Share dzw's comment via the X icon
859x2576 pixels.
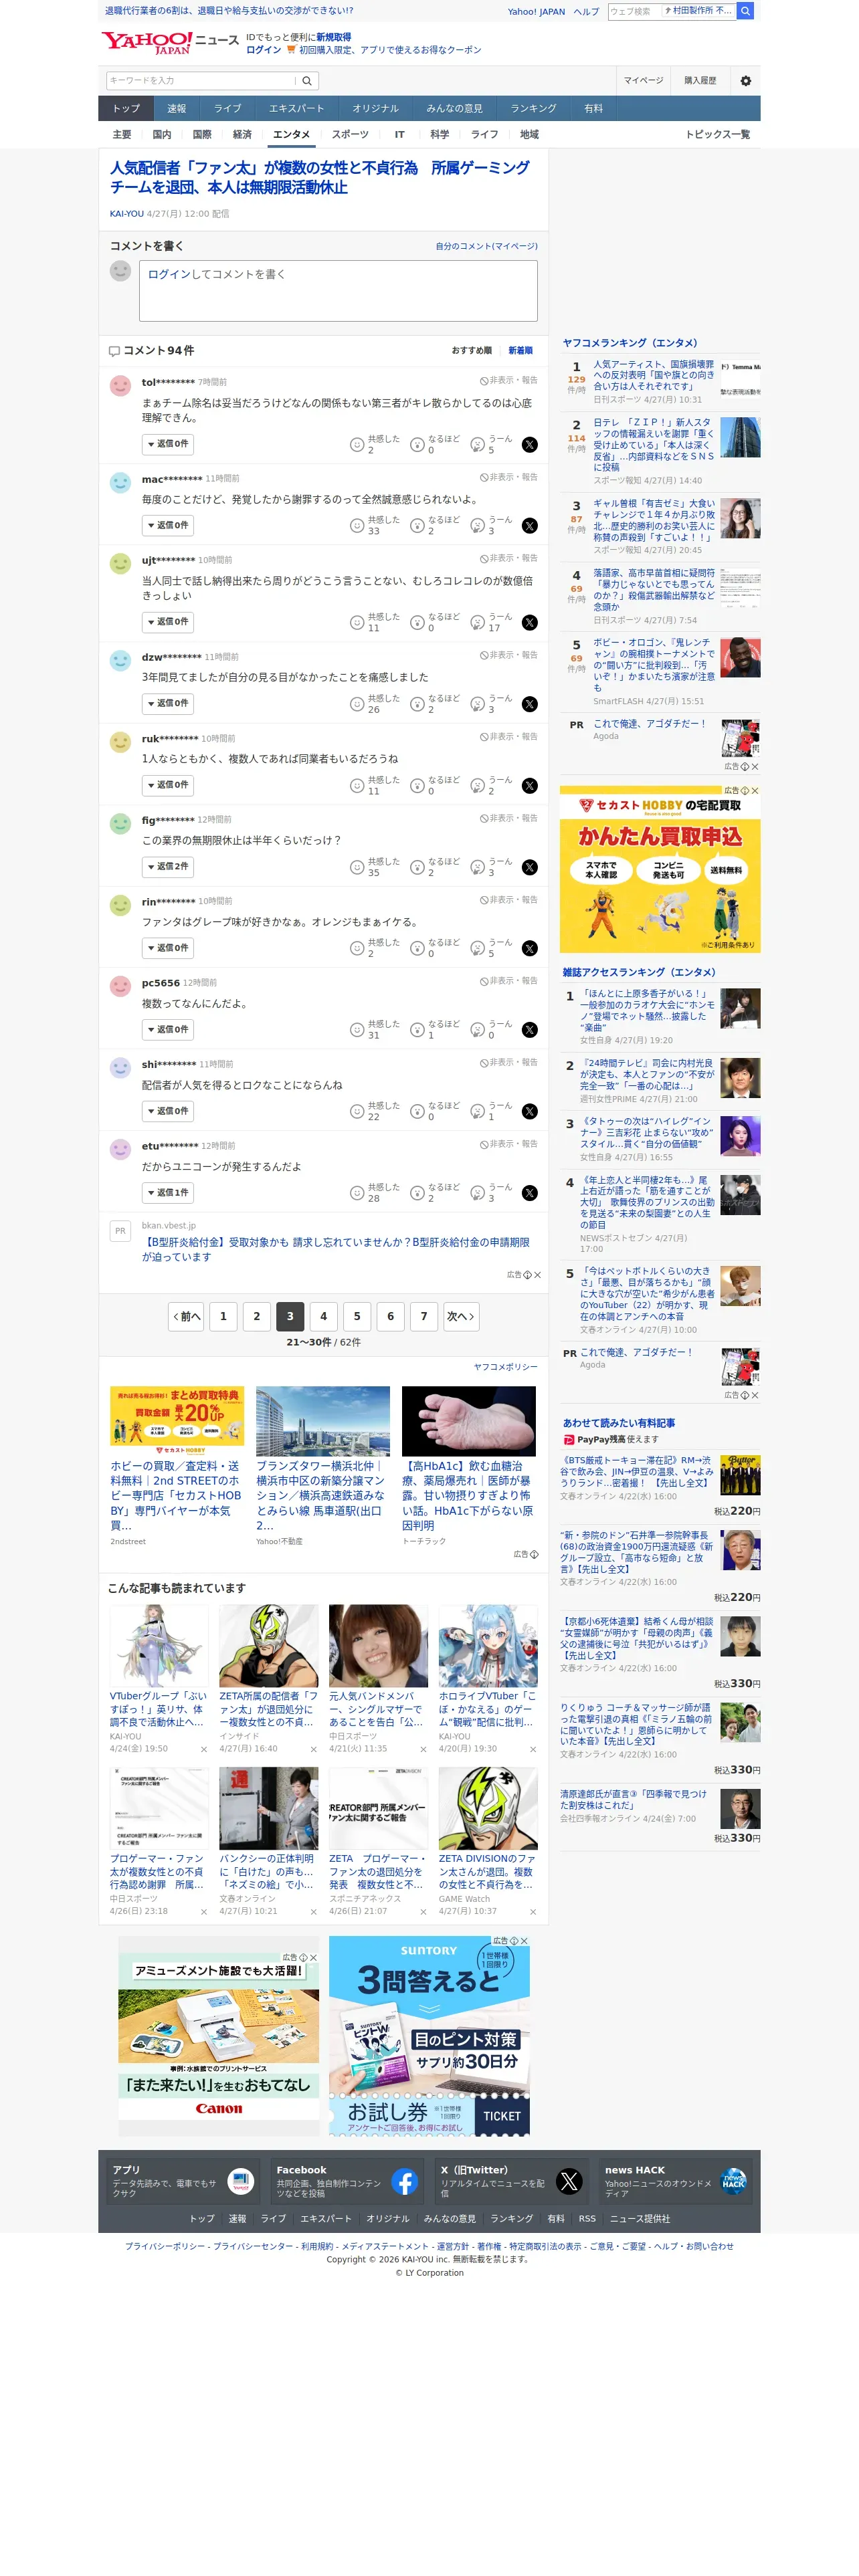(x=530, y=705)
